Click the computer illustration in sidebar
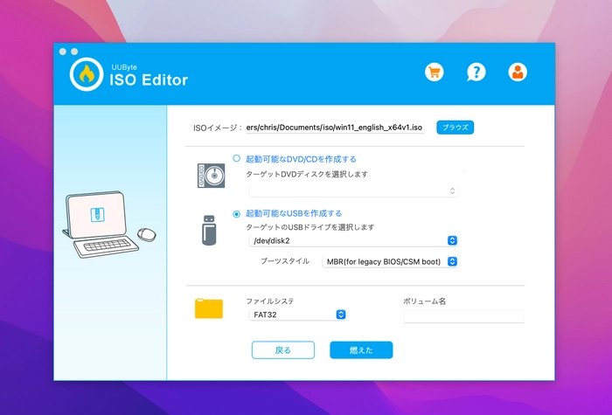 tap(109, 225)
